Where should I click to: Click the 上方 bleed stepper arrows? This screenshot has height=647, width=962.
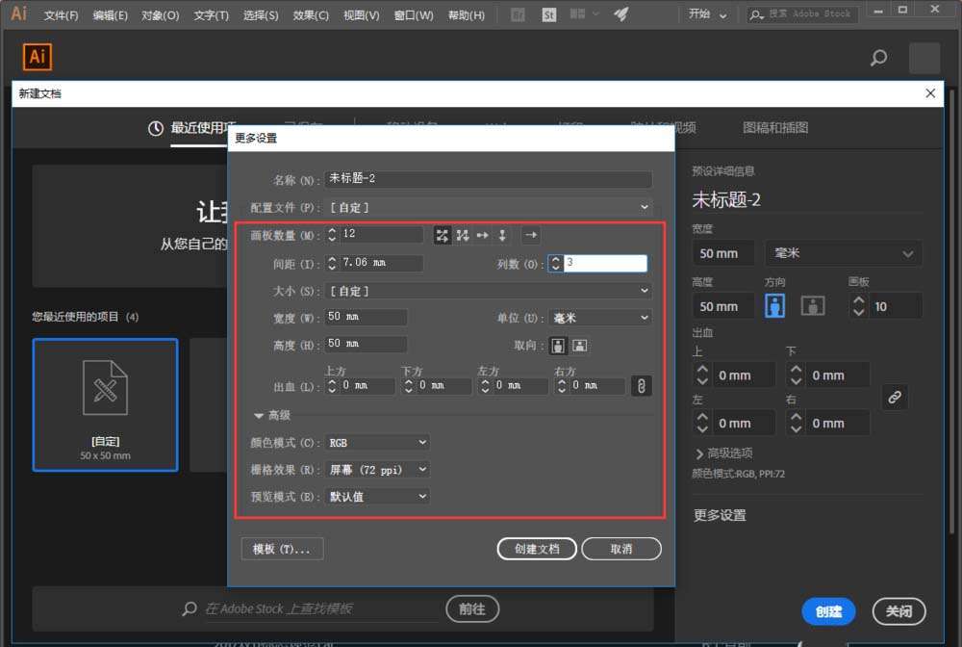tap(332, 385)
